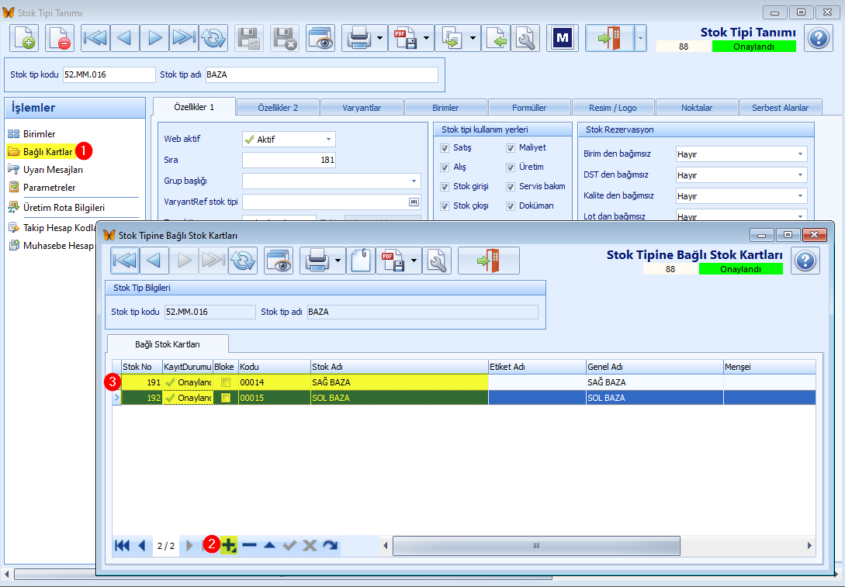The image size is (845, 587).
Task: Click the dialog grid horizontal scrollbar thumb
Action: coord(536,546)
